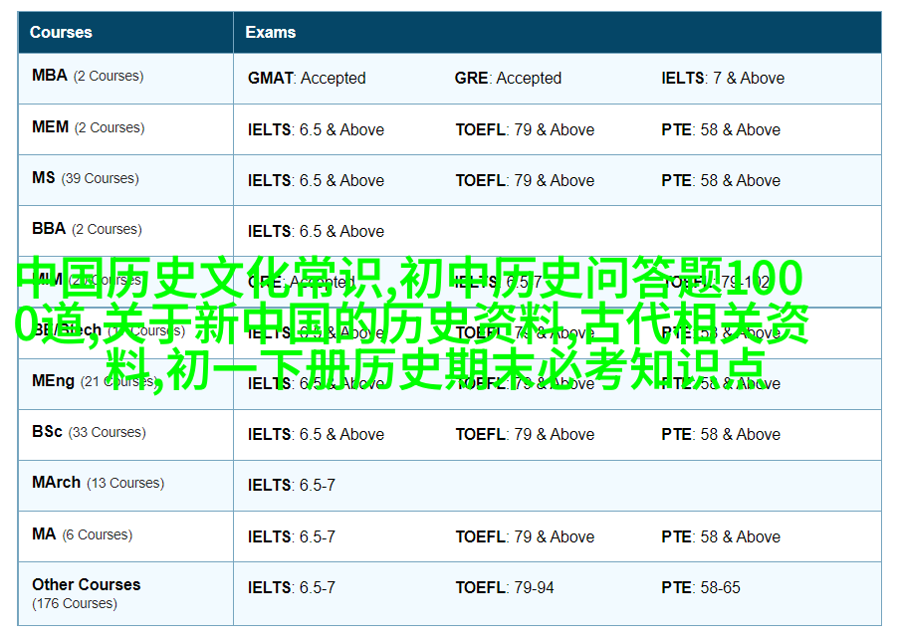Select 'TOEFL: 79 & Above' in MEM row
The height and width of the screenshot is (636, 897).
[525, 129]
